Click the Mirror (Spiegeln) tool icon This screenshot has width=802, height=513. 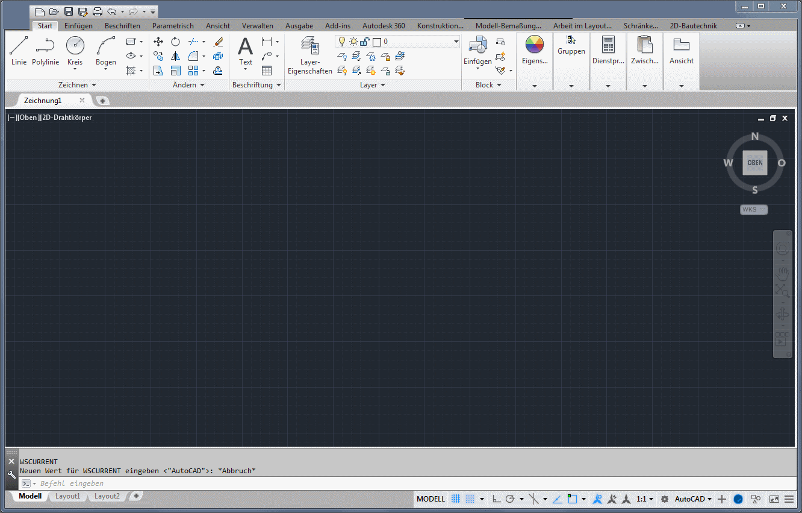tap(175, 56)
